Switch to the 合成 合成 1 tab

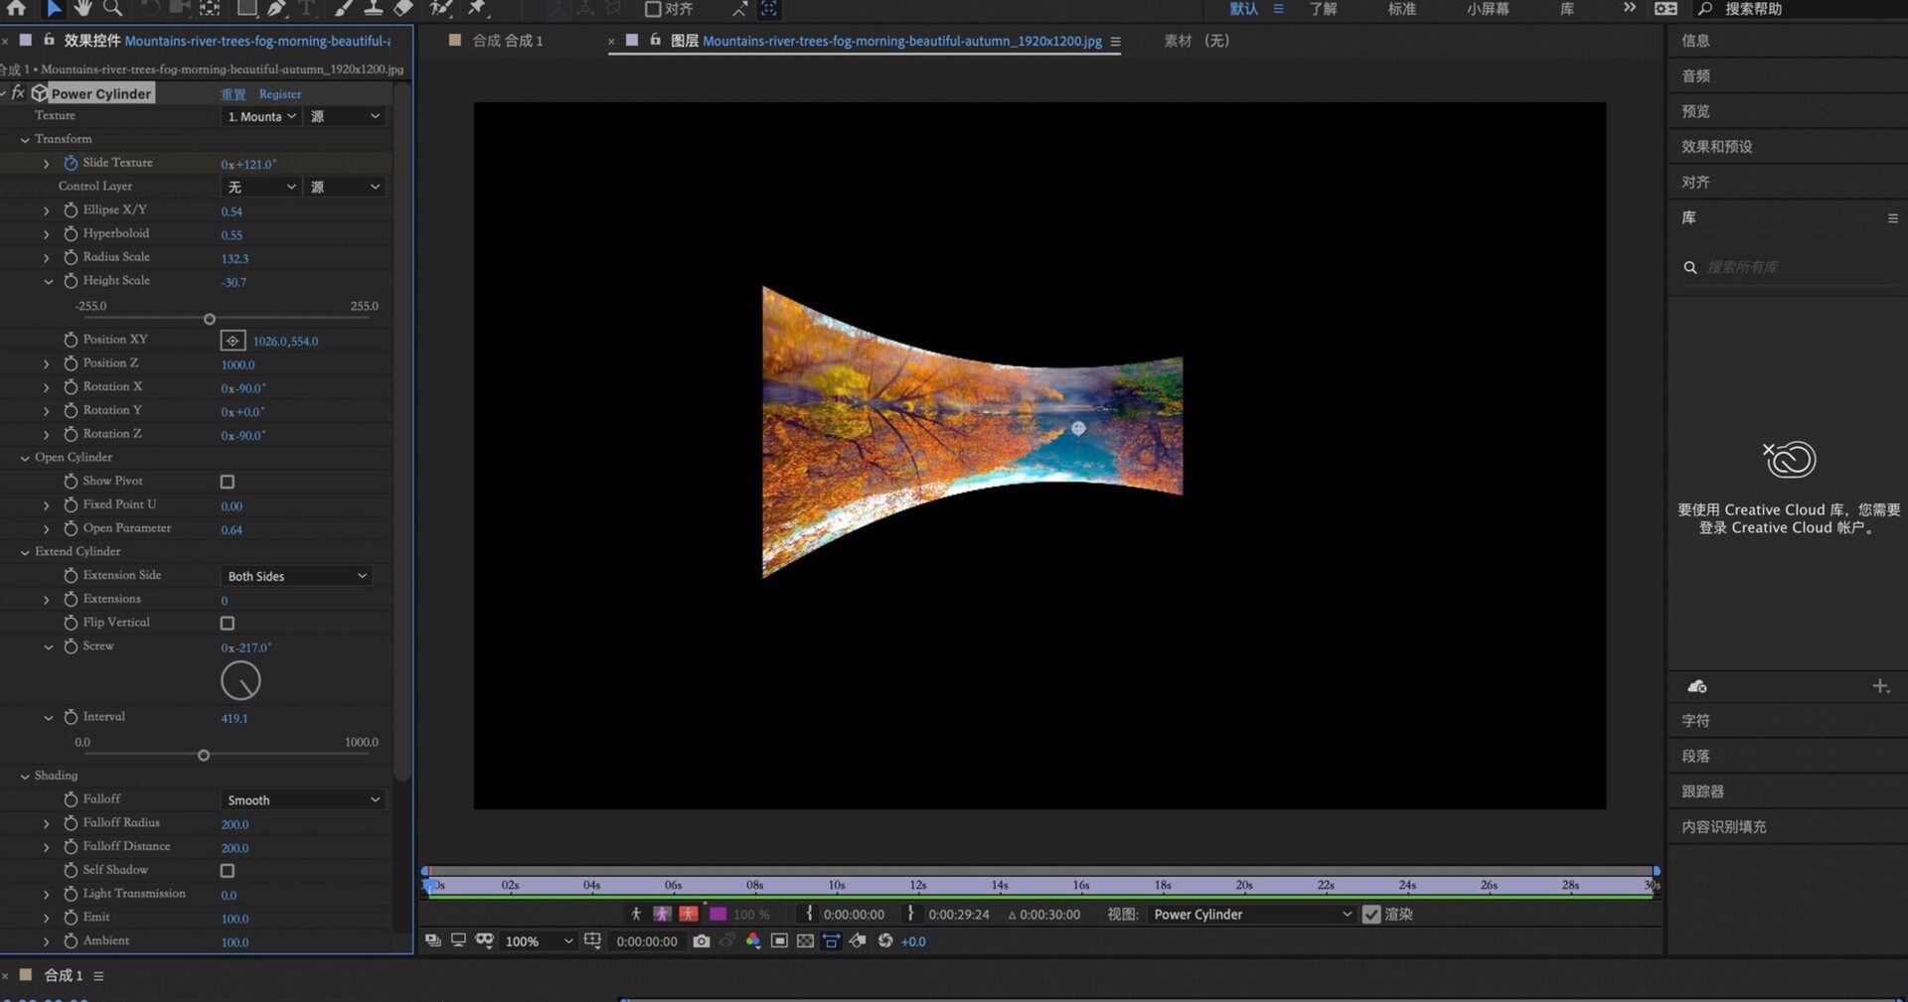(x=507, y=41)
